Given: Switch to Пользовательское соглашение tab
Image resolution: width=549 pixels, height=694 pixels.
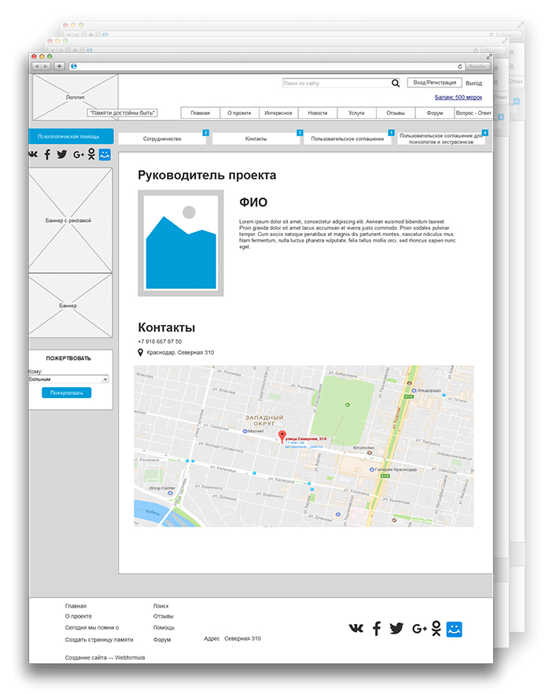Looking at the screenshot, I should tap(348, 138).
